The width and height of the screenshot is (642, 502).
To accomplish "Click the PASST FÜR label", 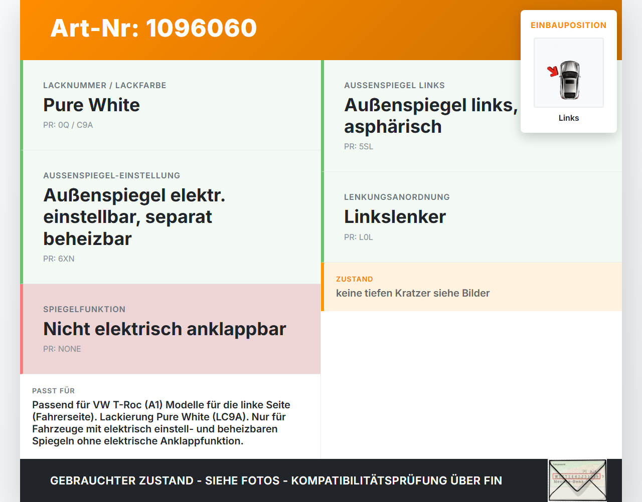I will coord(53,391).
